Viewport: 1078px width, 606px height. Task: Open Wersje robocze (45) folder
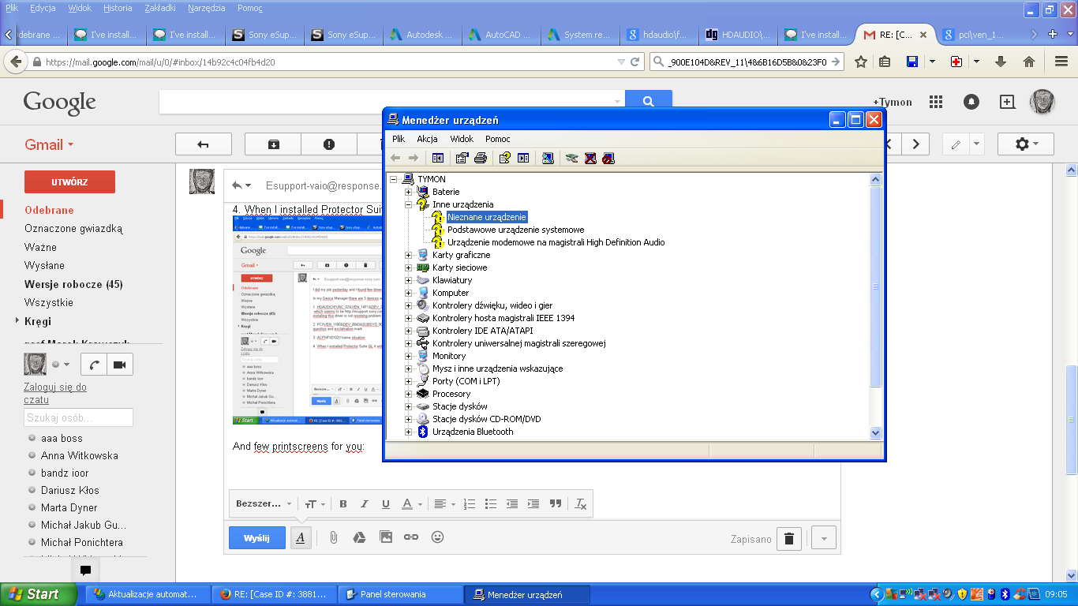coord(73,284)
